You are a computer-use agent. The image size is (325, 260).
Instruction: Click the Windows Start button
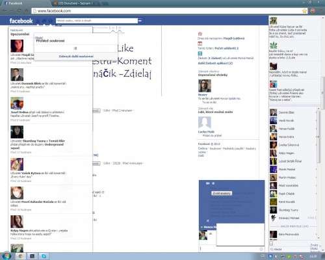[6, 256]
